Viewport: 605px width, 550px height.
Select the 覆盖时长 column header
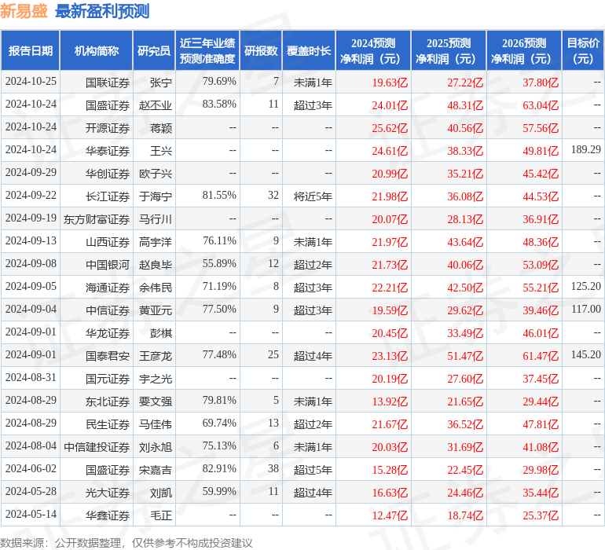(309, 50)
